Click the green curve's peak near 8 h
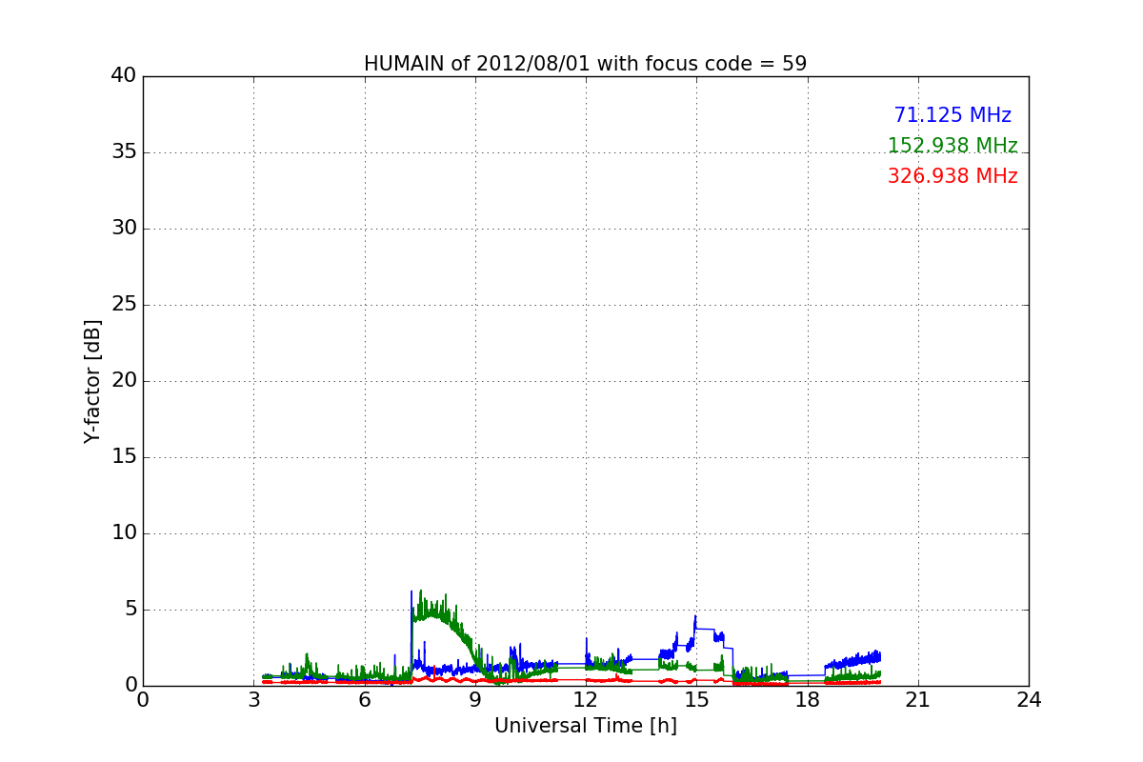The width and height of the screenshot is (1143, 762). point(420,591)
